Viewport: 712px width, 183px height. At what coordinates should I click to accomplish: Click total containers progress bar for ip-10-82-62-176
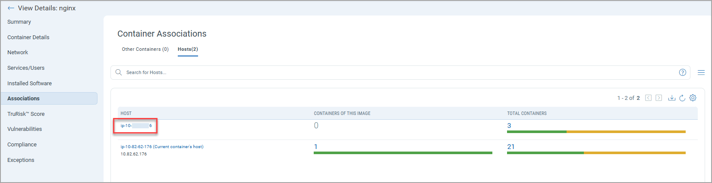pos(596,153)
